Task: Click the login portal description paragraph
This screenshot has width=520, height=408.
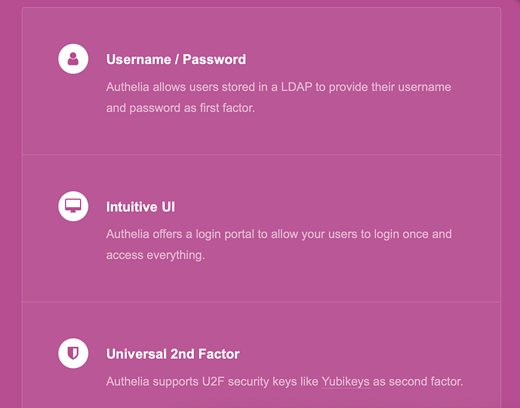Action: coord(279,245)
